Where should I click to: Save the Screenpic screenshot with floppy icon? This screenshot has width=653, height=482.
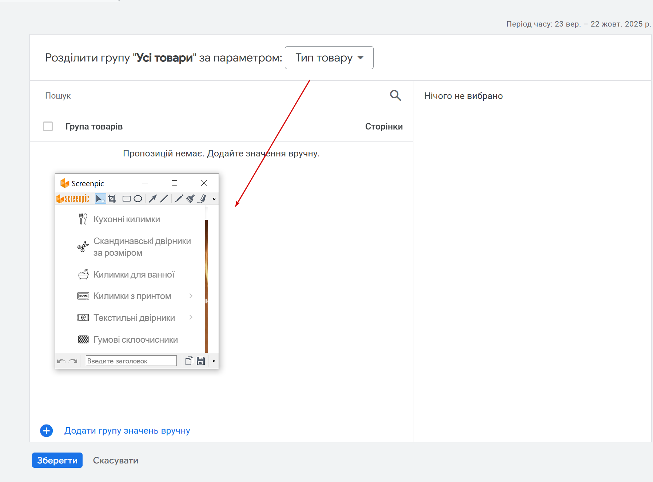click(201, 361)
